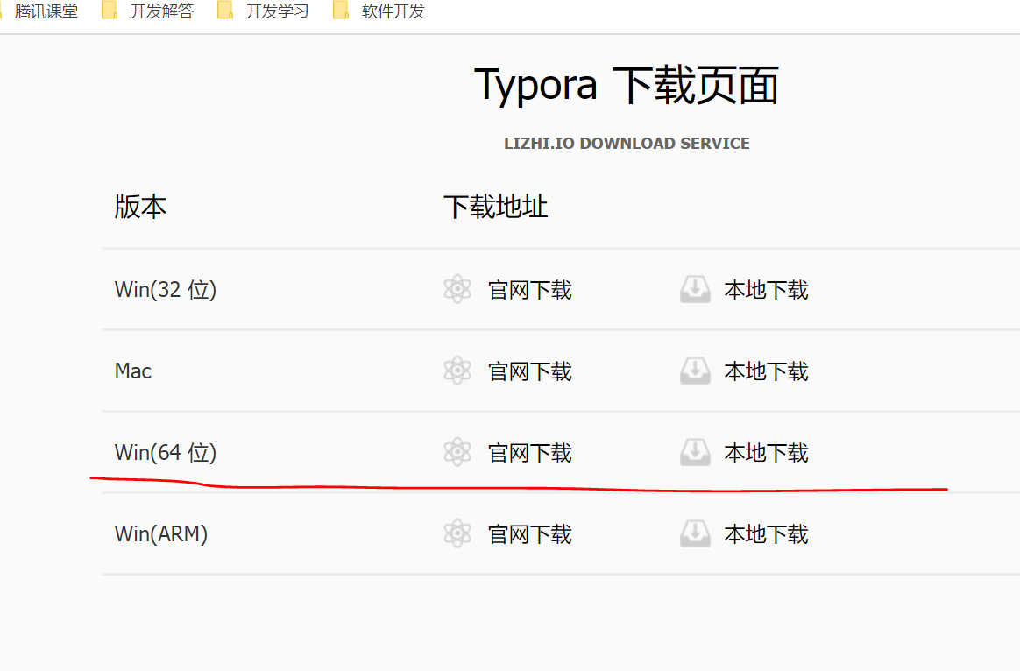This screenshot has height=671, width=1020.
Task: Select the Win(32 位) version label
Action: pyautogui.click(x=166, y=289)
